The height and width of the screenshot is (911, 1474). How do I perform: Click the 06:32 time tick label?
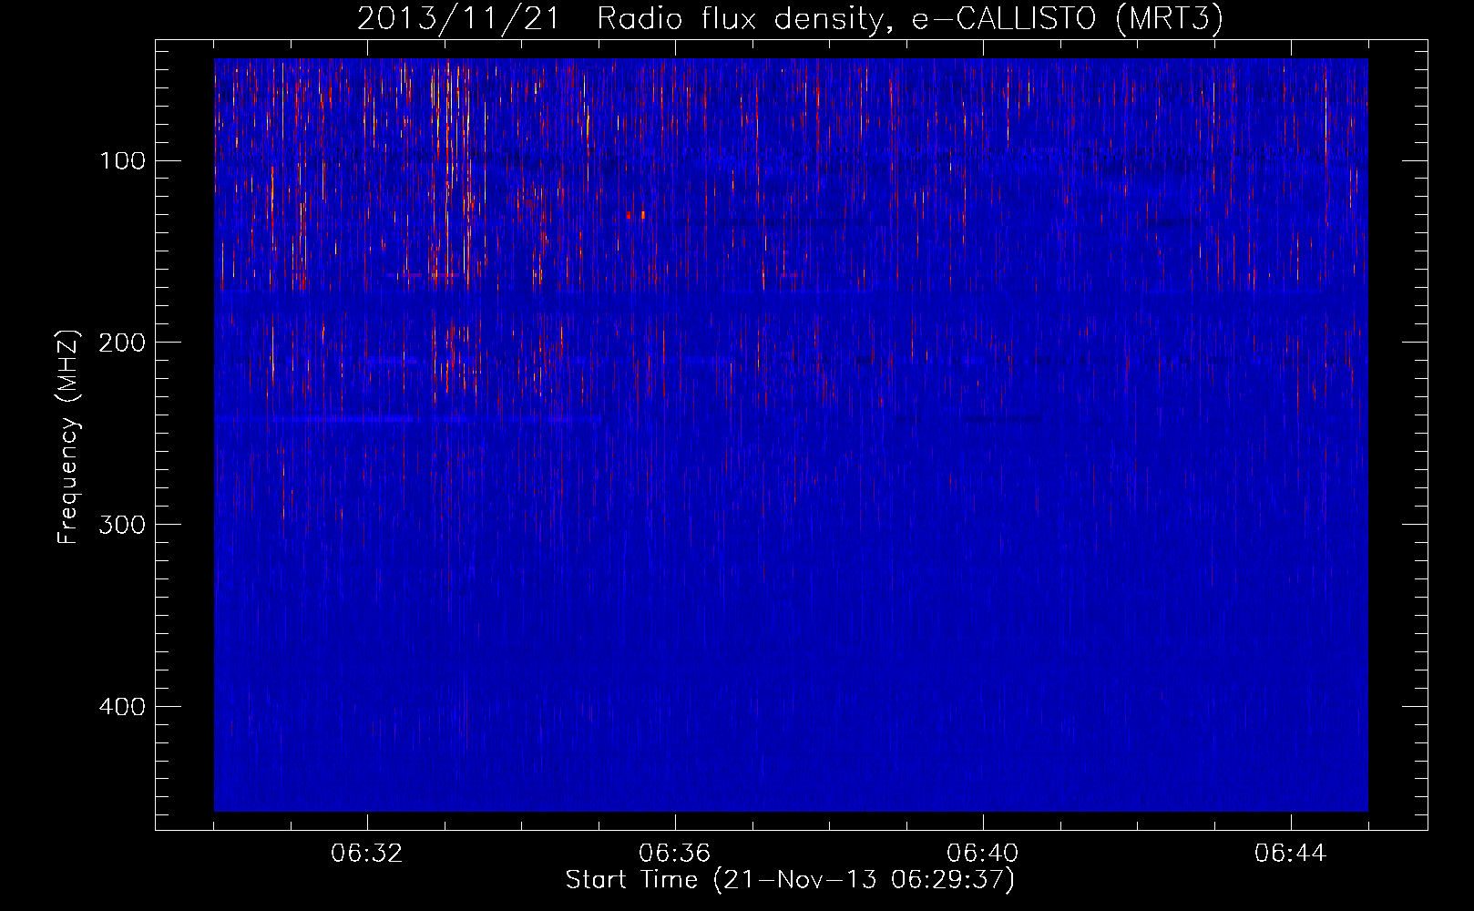pos(367,854)
